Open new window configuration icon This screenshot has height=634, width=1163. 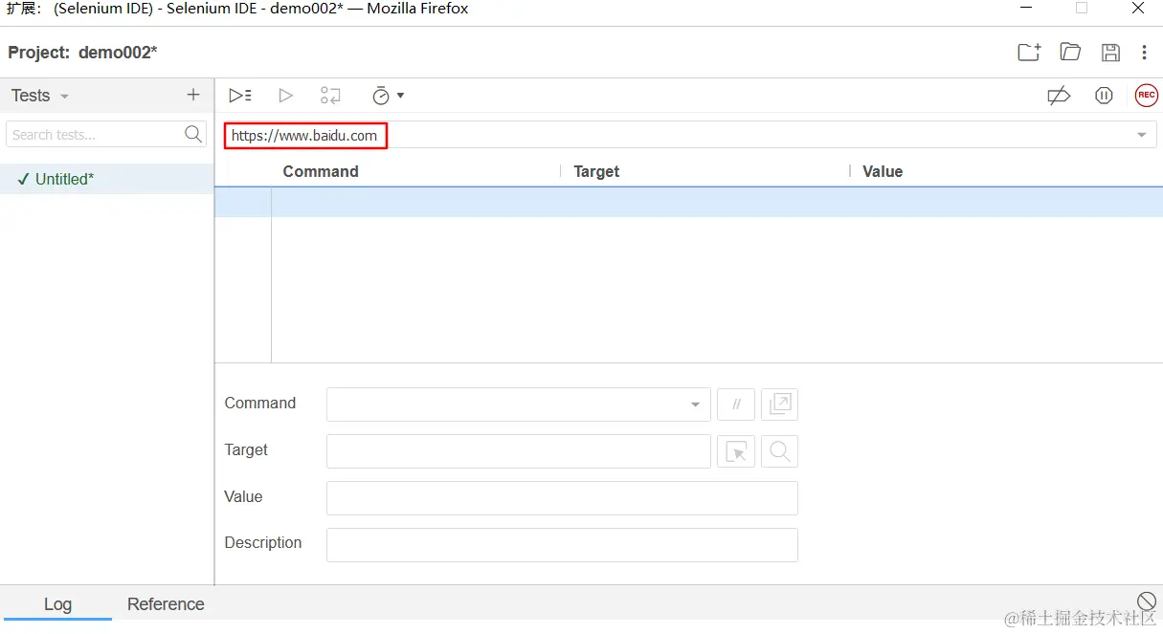pyautogui.click(x=780, y=404)
